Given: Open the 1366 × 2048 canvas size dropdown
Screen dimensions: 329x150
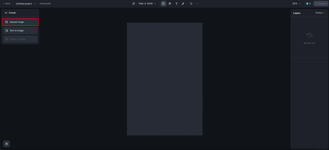Looking at the screenshot, I should click(x=147, y=4).
